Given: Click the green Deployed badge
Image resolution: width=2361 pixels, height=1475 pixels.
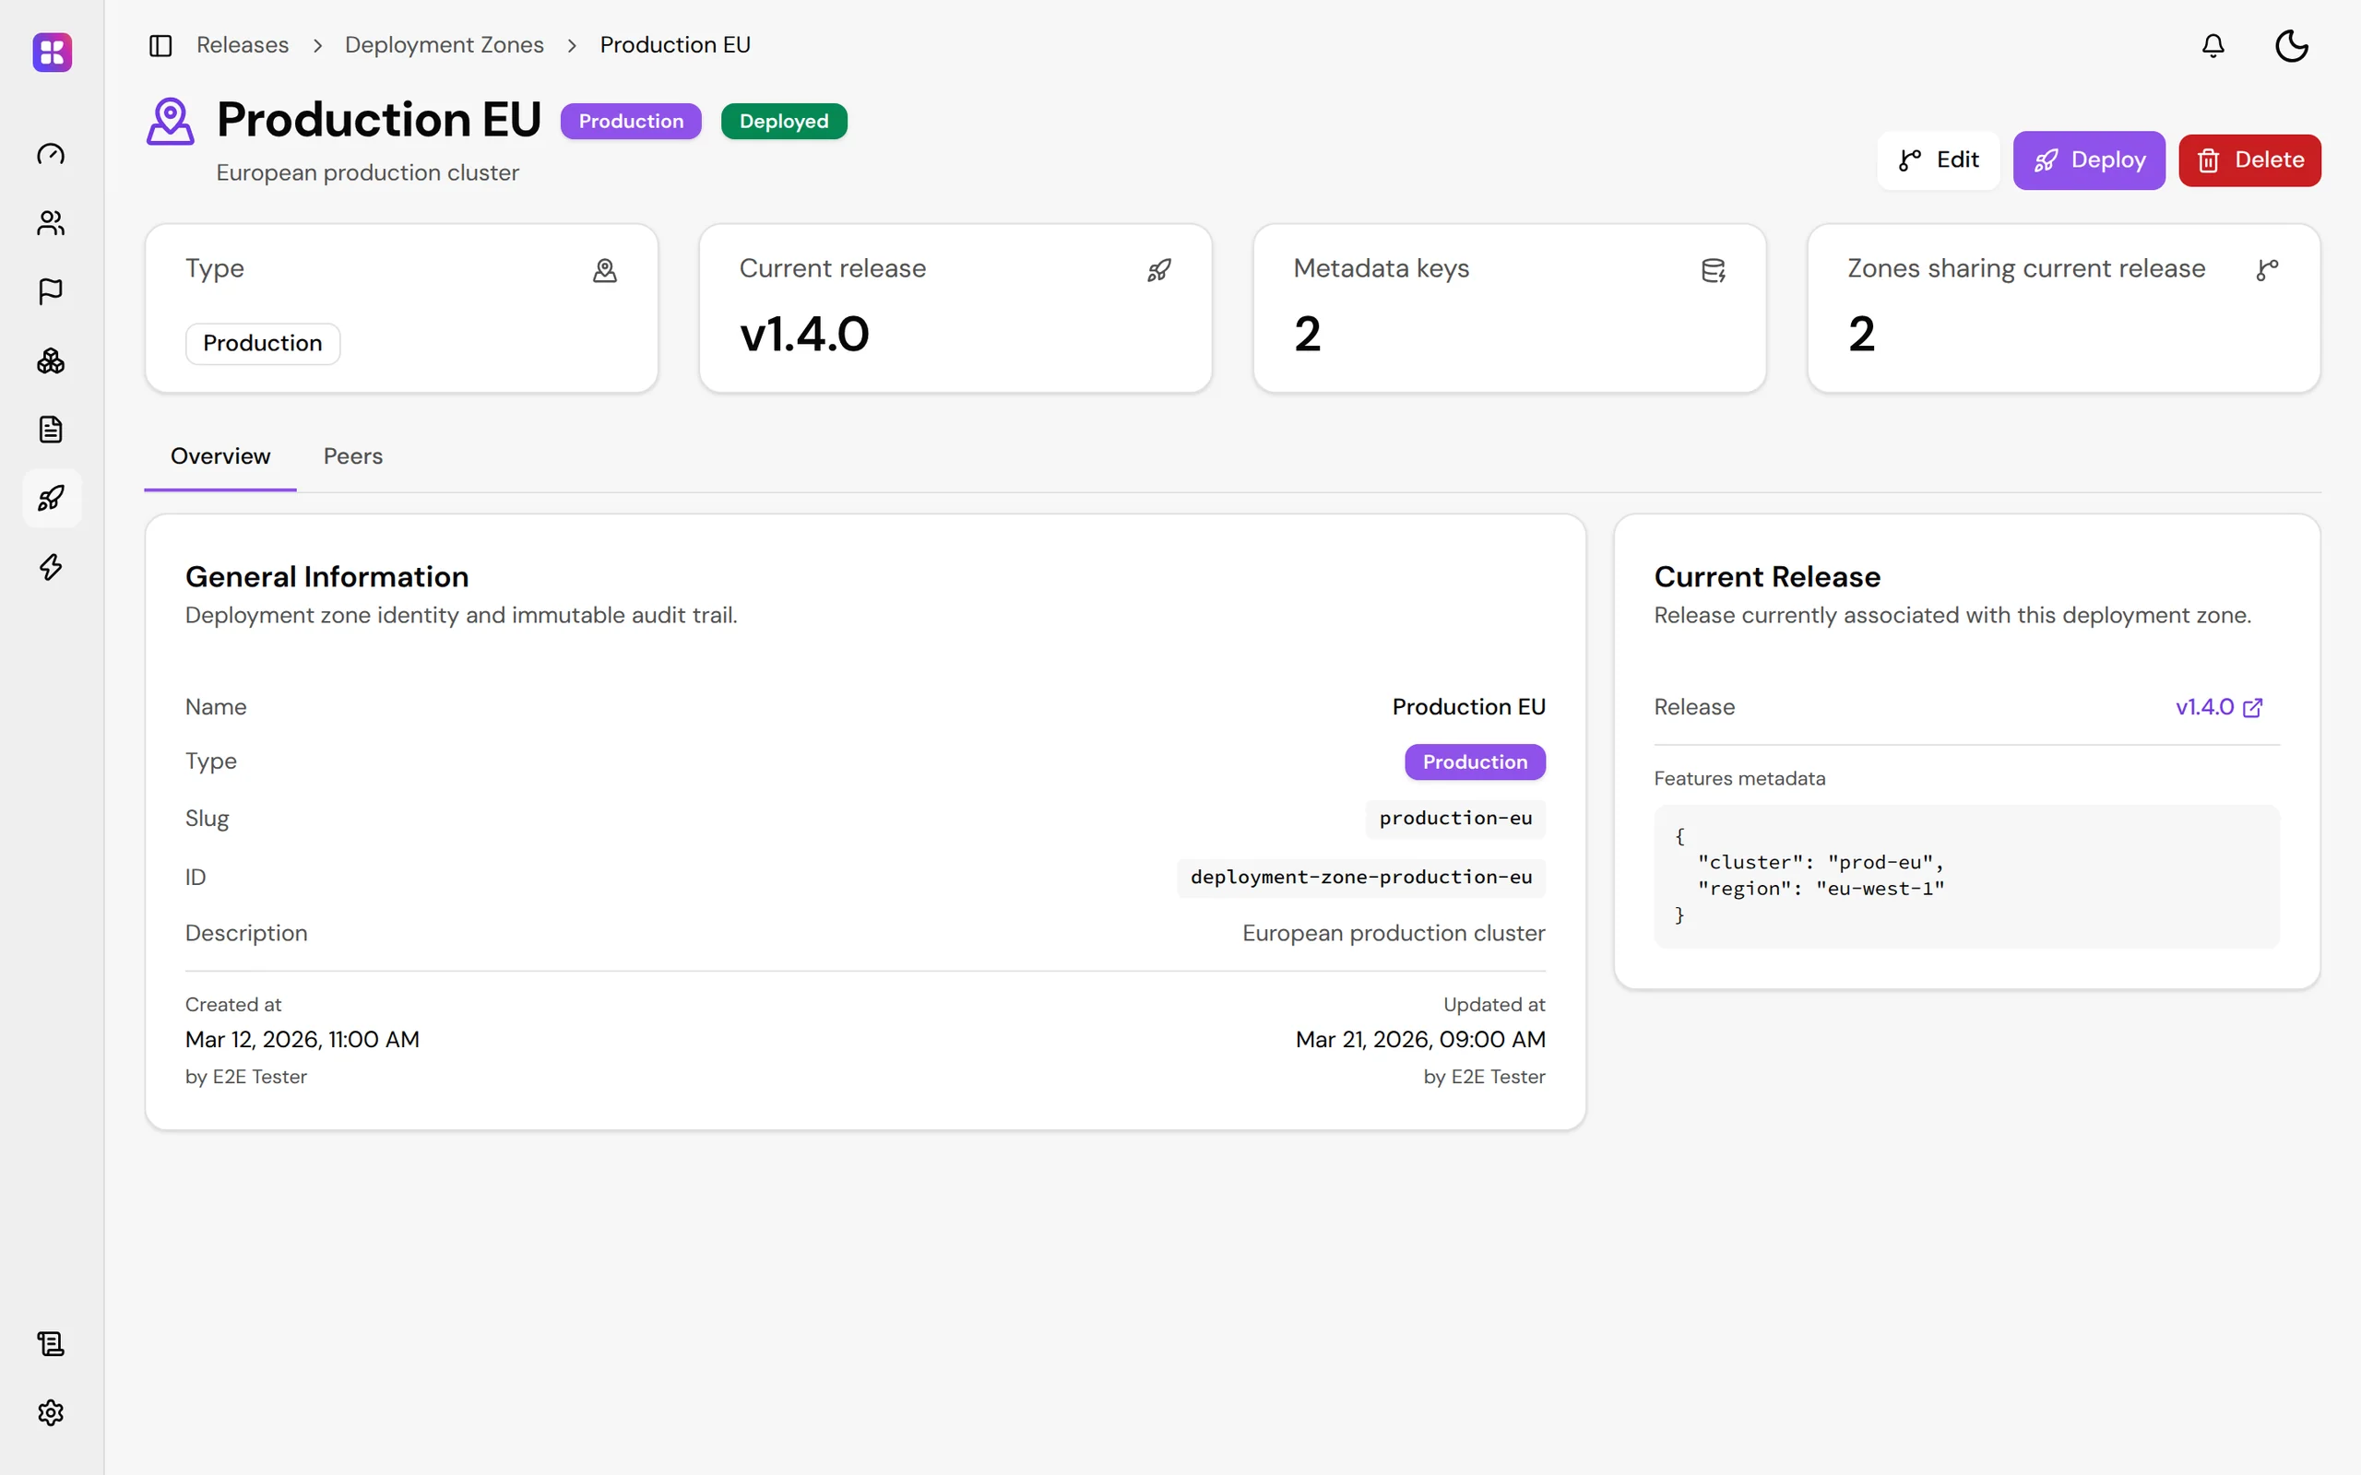Looking at the screenshot, I should [783, 121].
